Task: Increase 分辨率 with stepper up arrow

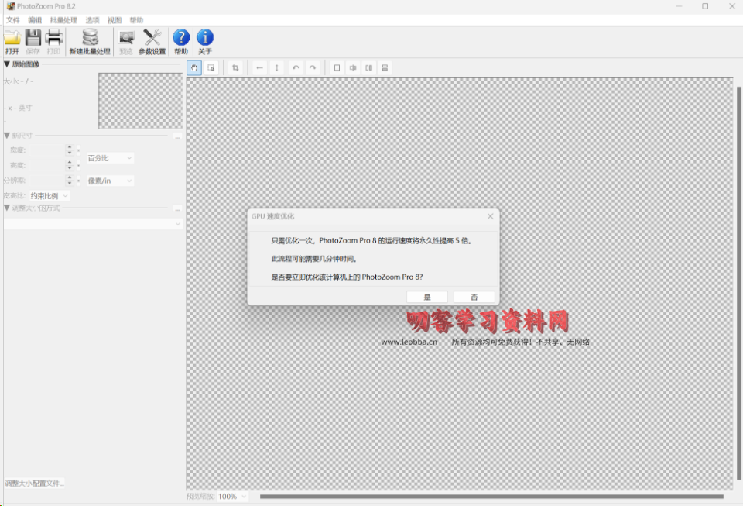Action: (70, 177)
